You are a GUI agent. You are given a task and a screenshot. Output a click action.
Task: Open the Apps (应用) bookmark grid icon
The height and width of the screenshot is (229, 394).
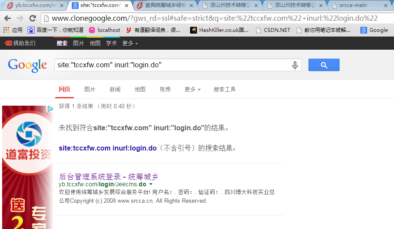pos(6,30)
